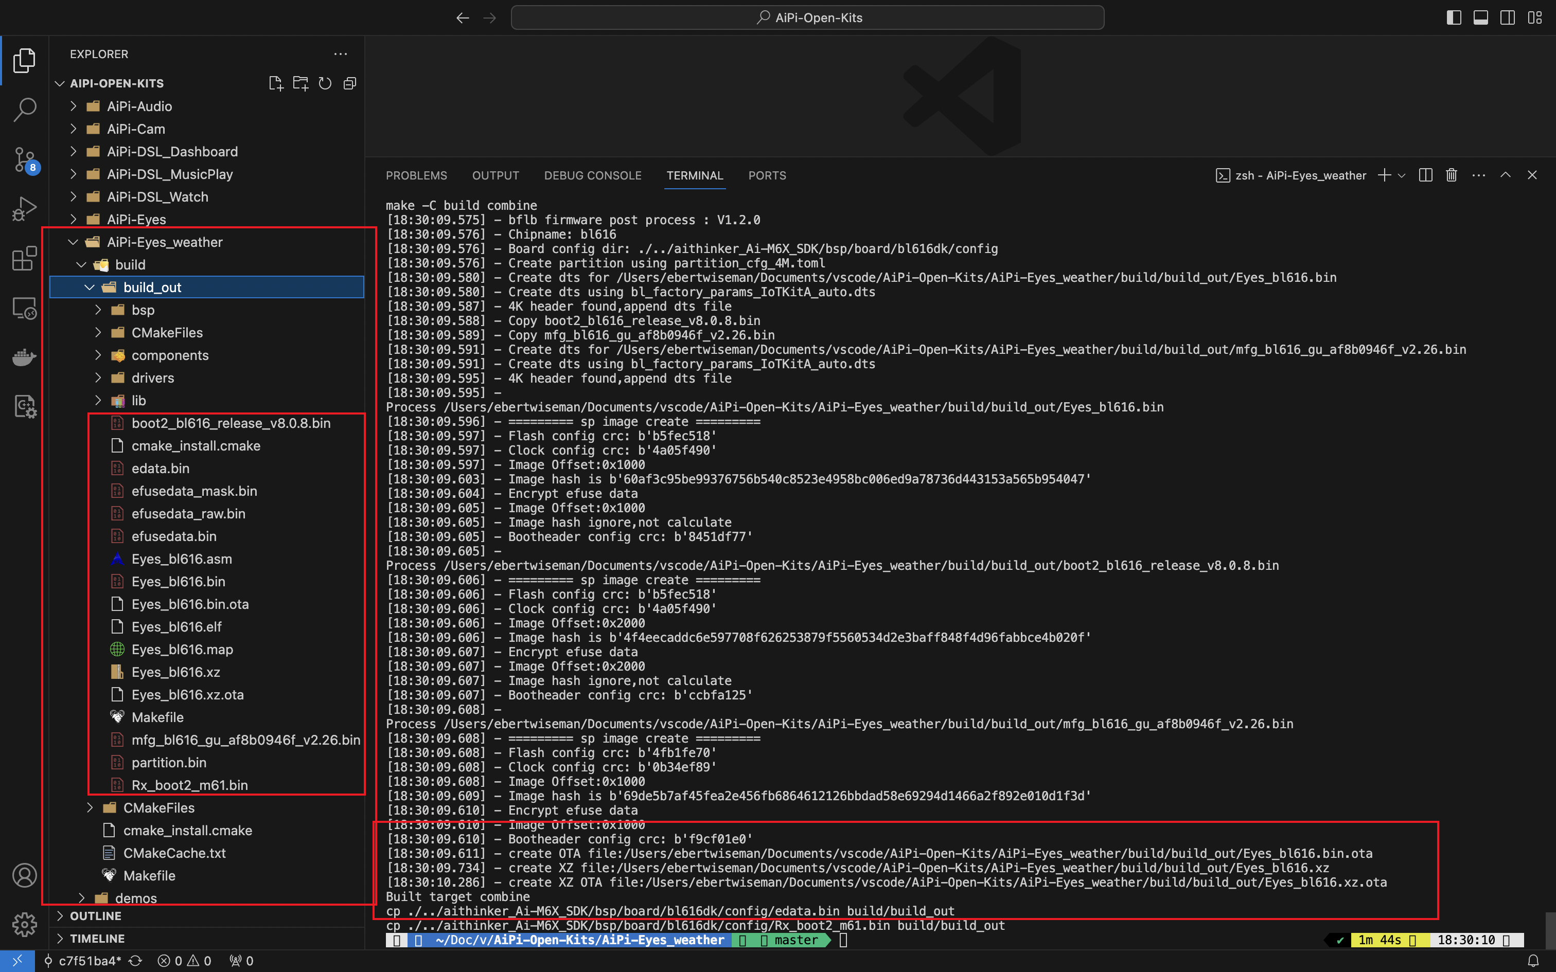This screenshot has height=972, width=1556.
Task: Click branch c7f51ba* in status bar
Action: pyautogui.click(x=83, y=961)
